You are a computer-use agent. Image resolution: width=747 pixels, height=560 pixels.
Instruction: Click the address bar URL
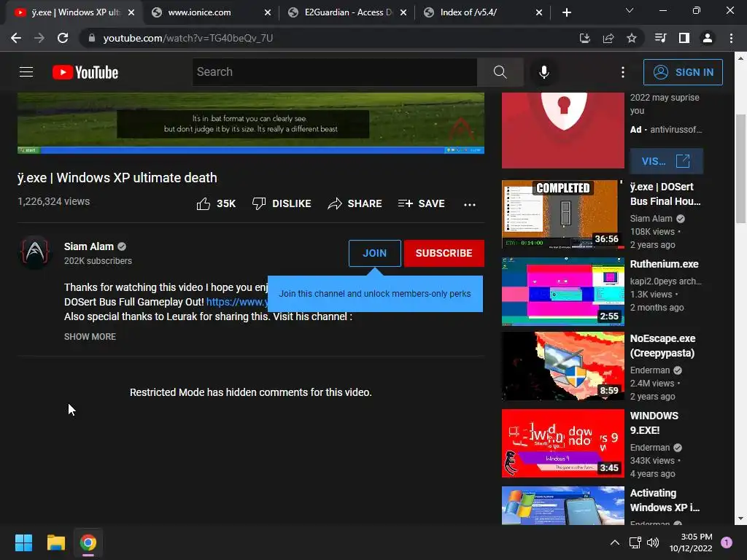(188, 38)
